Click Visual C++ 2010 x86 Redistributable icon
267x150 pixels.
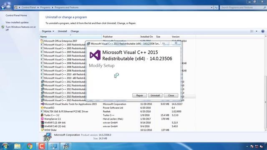point(42,78)
